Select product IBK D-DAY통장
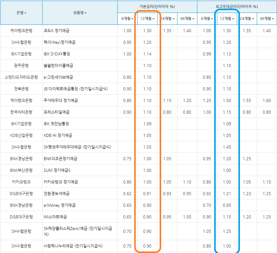277x253 pixels. (x=57, y=54)
